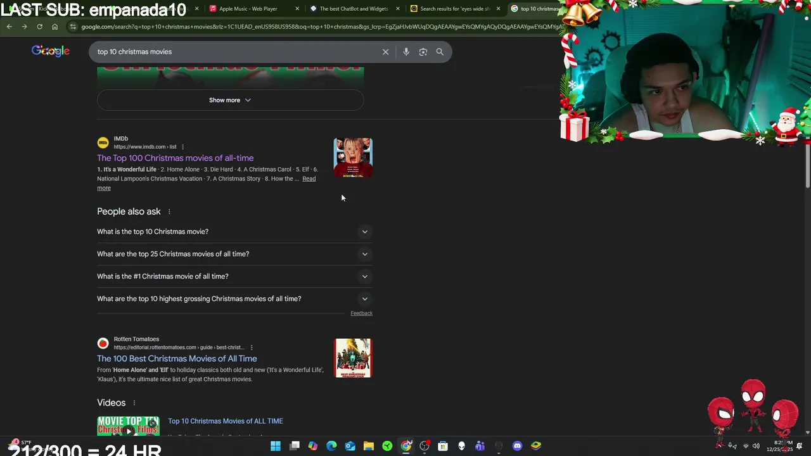Close the 'eyes wide' search results tab
This screenshot has height=456, width=811.
[499, 9]
